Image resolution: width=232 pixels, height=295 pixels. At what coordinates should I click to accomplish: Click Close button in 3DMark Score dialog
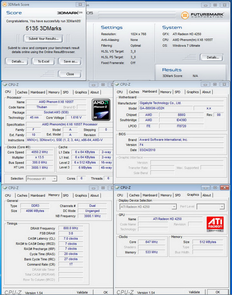pyautogui.click(x=70, y=74)
